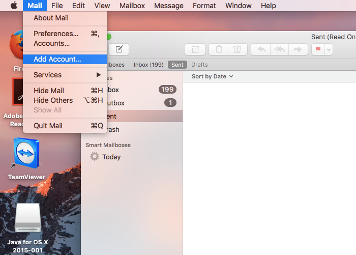Click the junk mail icon

pyautogui.click(x=237, y=49)
